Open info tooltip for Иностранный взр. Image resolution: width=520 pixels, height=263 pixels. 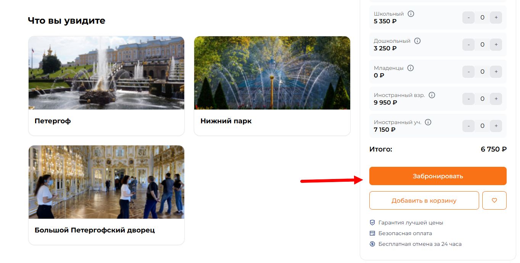coord(432,95)
